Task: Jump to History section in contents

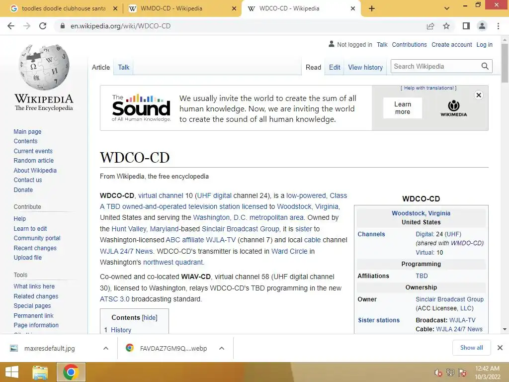Action: (121, 330)
